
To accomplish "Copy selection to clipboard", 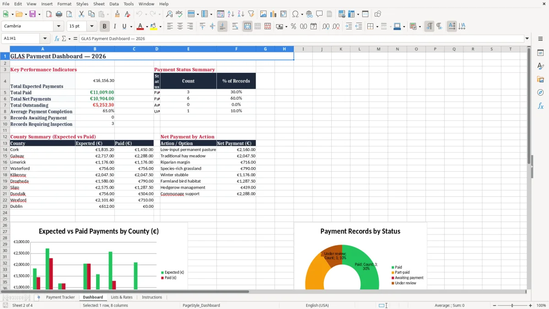I will coord(91,14).
